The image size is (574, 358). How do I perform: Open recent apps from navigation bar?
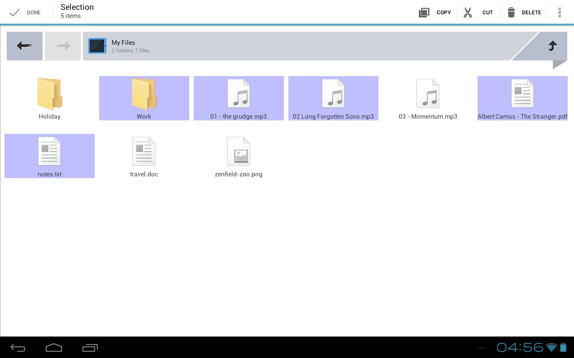tap(90, 348)
